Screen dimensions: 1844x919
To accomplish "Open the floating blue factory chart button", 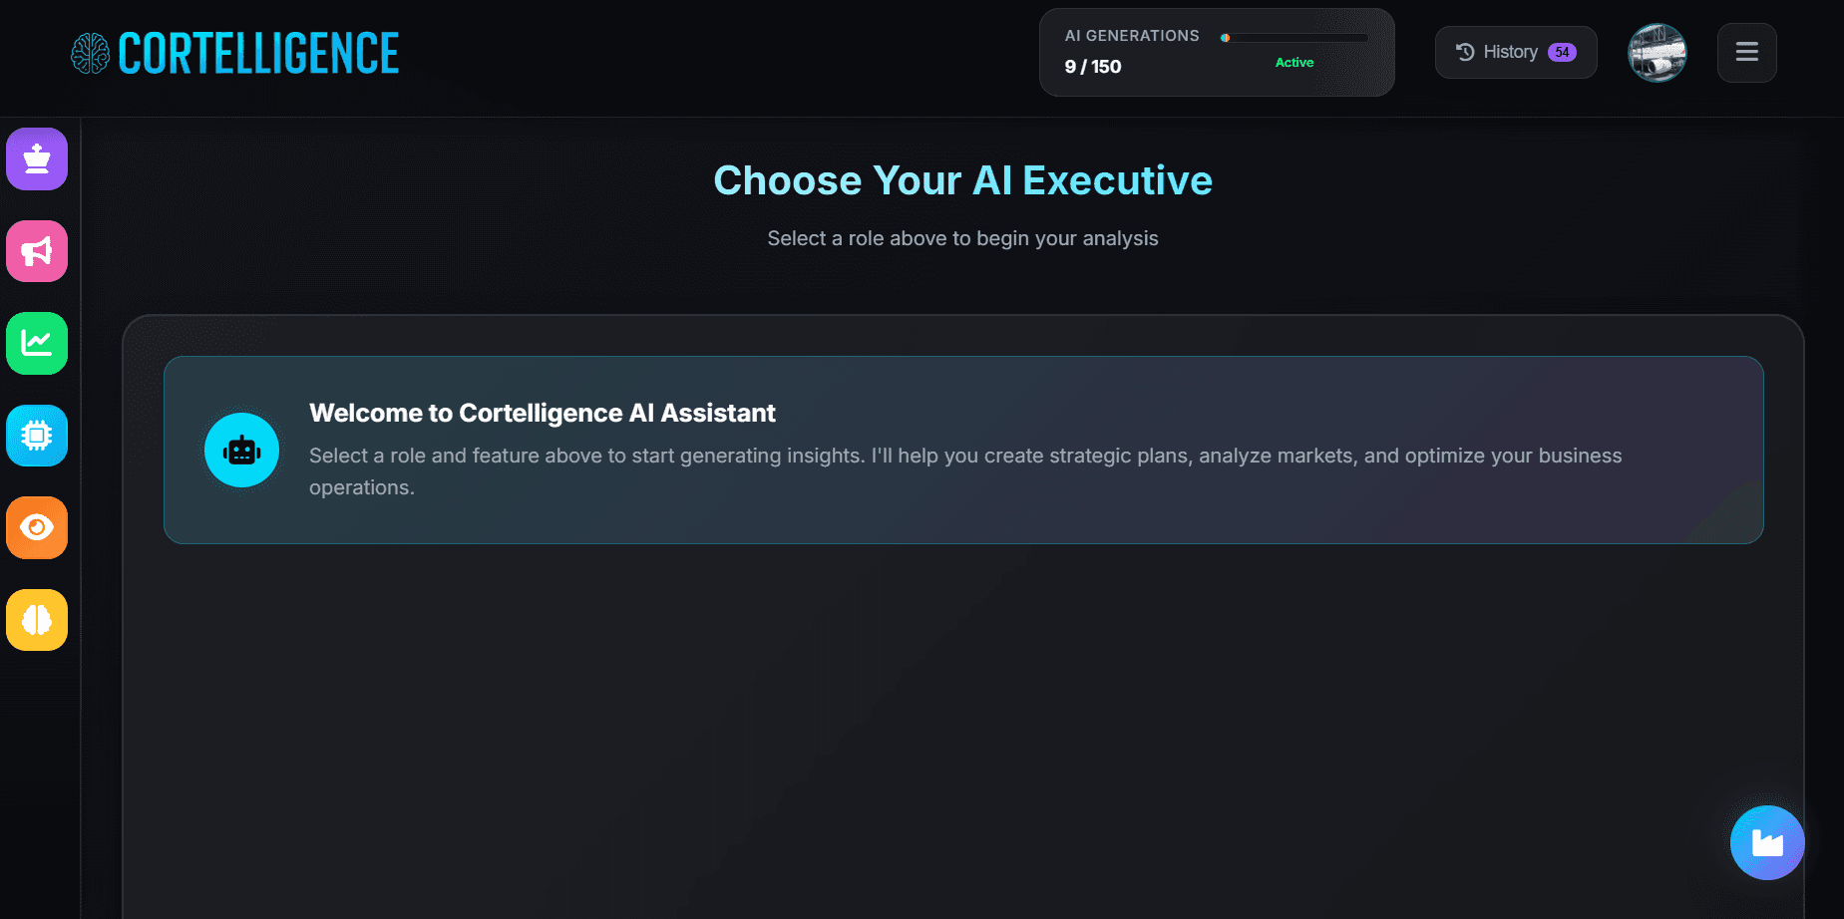I will pos(1766,842).
